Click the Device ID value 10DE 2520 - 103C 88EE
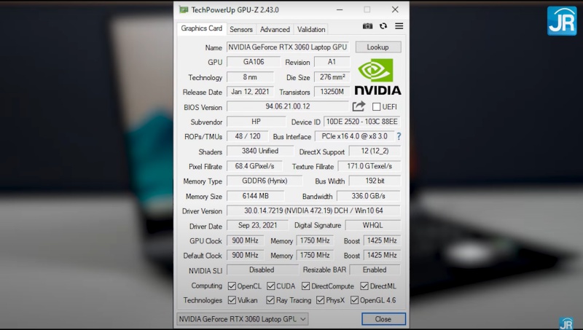This screenshot has height=330, width=583. tap(361, 122)
